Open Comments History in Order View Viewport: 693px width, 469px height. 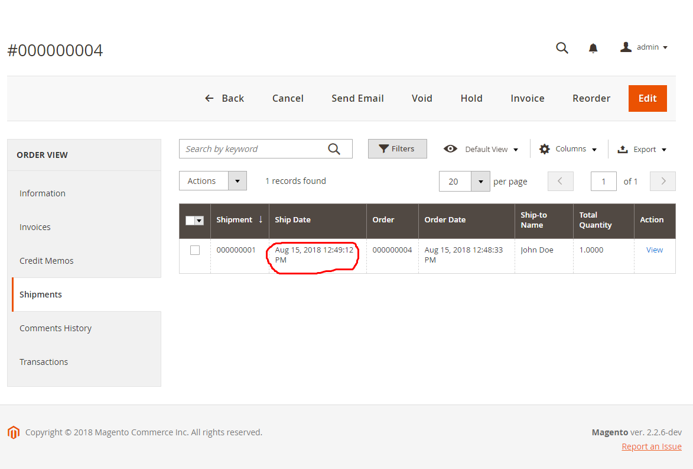tap(56, 328)
